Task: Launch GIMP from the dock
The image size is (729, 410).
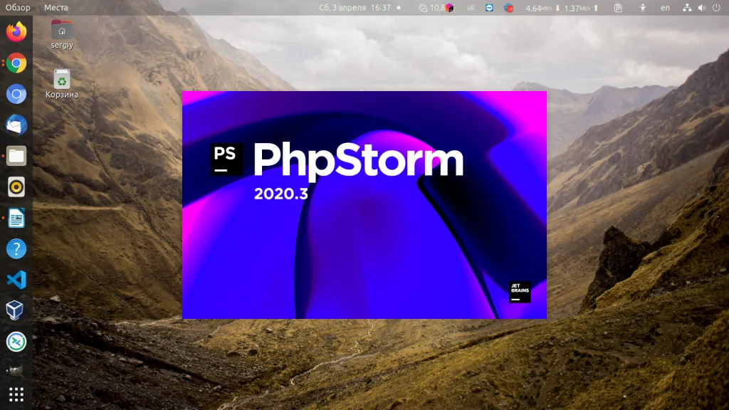Action: (x=16, y=370)
